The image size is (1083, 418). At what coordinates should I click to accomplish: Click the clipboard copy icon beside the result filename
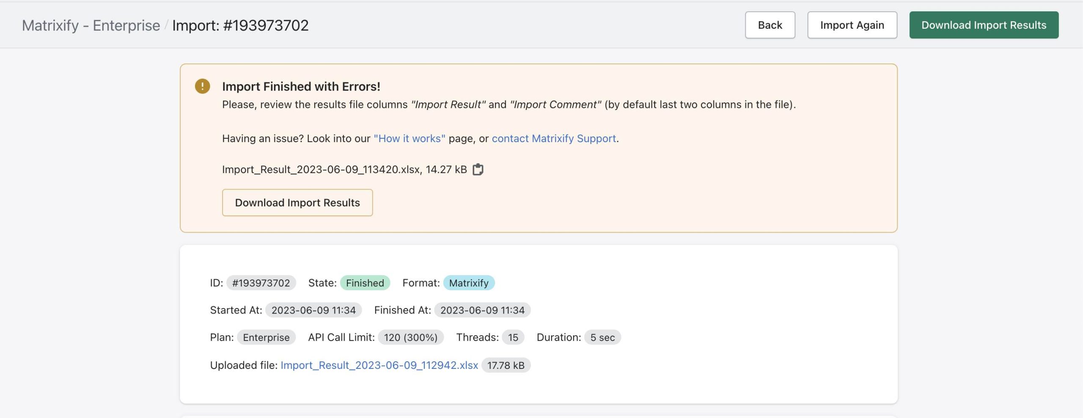[478, 169]
